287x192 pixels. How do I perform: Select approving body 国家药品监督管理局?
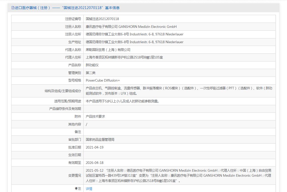click(x=100, y=140)
